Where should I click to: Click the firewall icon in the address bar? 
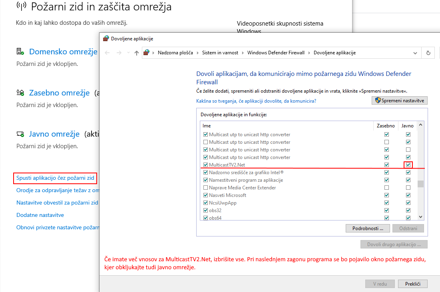tap(146, 52)
